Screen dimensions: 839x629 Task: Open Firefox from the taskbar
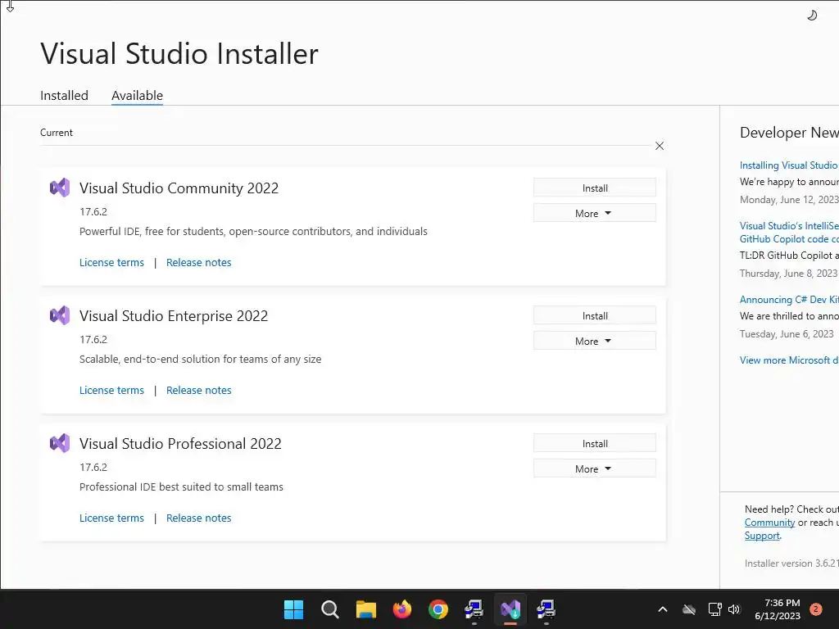coord(401,609)
